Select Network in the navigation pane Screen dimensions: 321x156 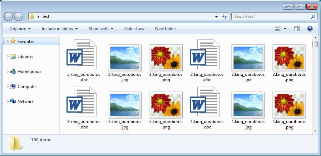(x=26, y=102)
